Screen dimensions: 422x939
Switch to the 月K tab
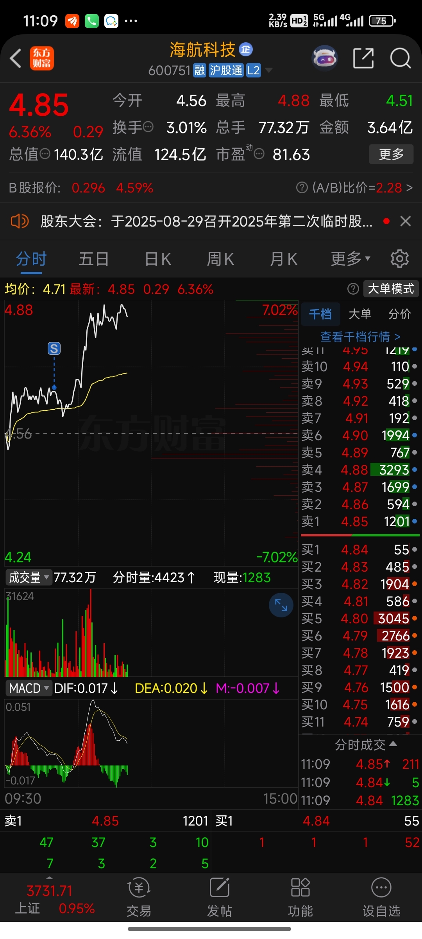(284, 259)
